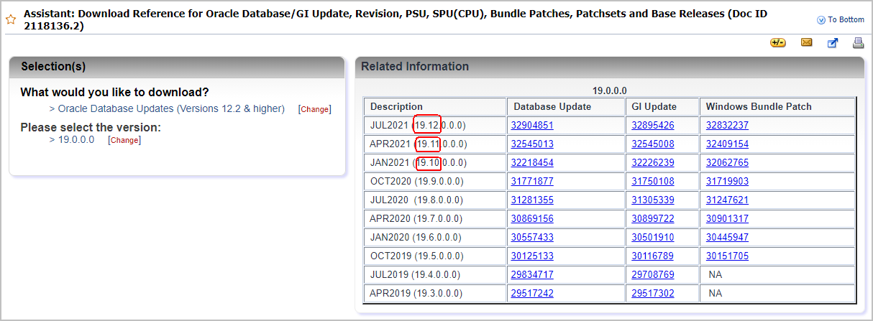
Task: Click the Description column header
Action: [435, 106]
